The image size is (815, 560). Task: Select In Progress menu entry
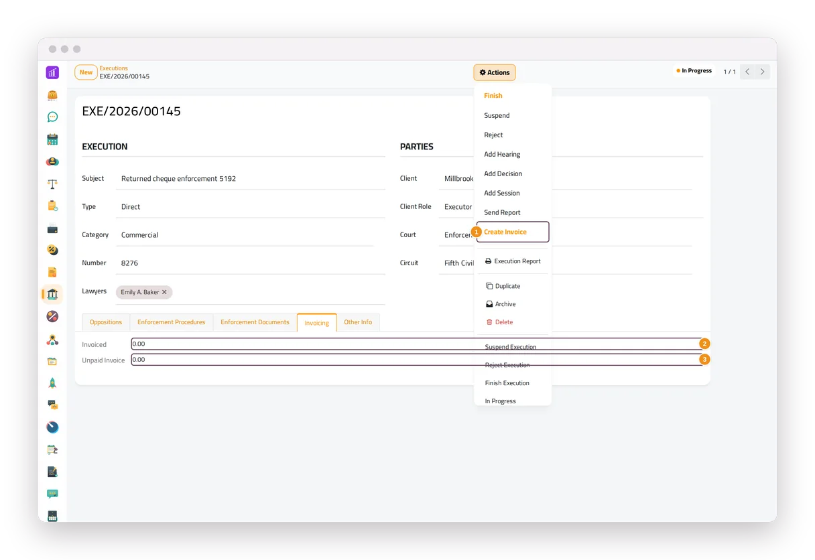point(501,400)
